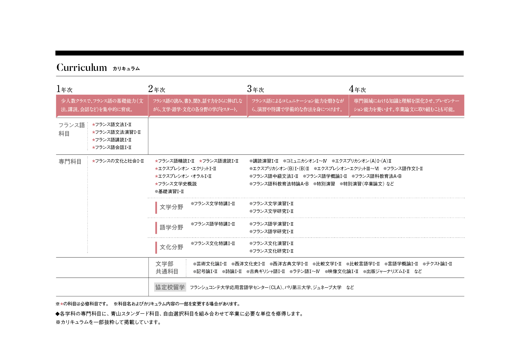Click 基礎演習Ⅰ・Ⅱ course
This screenshot has height=351, width=519.
(x=169, y=191)
